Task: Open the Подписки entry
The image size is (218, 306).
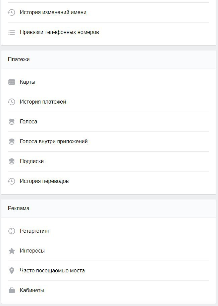Action: pos(109,161)
